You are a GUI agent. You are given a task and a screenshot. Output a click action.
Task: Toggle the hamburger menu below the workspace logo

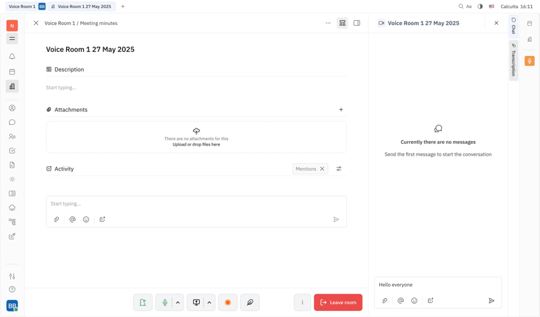[x=12, y=38]
